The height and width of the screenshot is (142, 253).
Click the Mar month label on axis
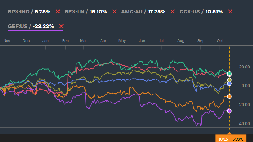(x=83, y=41)
